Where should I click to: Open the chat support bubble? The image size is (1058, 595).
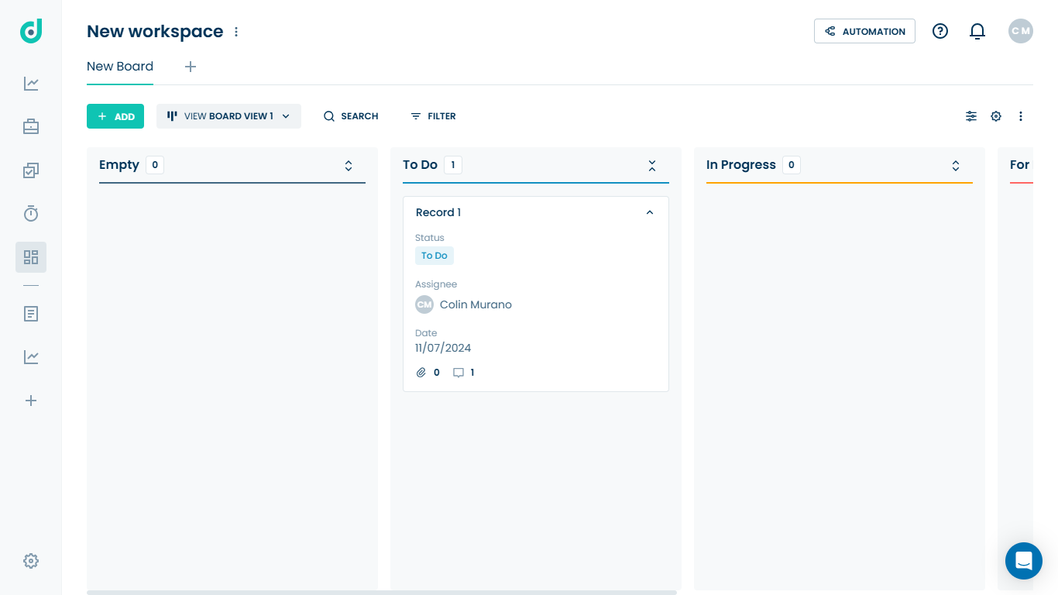(1024, 561)
